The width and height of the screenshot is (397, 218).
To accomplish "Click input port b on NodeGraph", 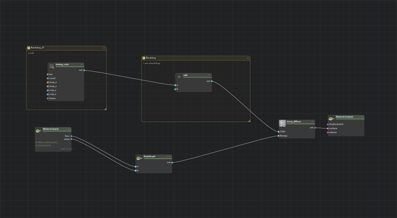I will click(x=136, y=171).
